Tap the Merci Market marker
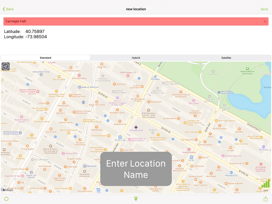Screen dimensions: 272x204 (200, 132)
